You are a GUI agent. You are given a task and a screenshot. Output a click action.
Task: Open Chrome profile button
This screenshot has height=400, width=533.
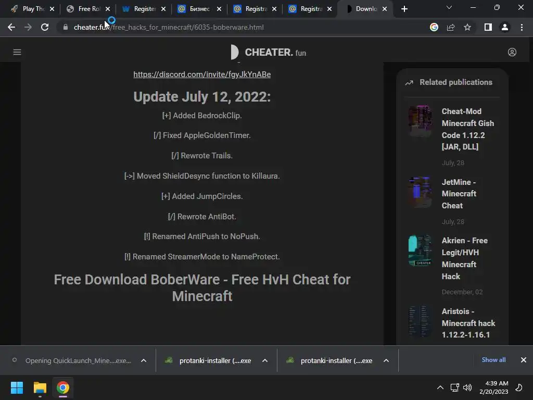click(x=505, y=27)
